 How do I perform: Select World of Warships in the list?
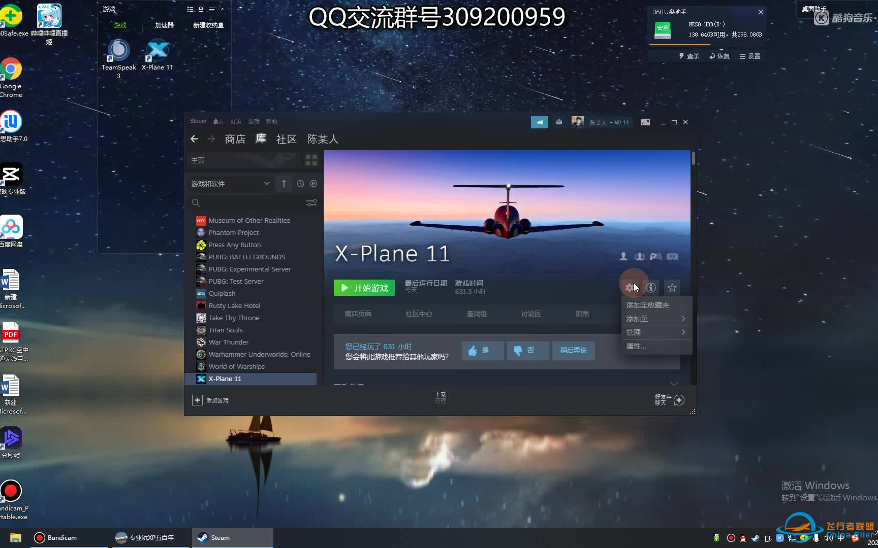237,366
